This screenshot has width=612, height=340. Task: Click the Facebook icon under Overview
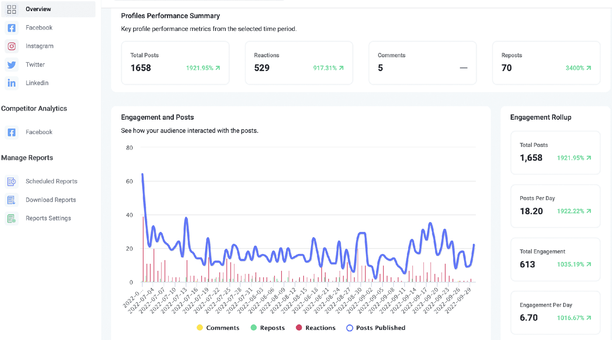click(12, 28)
